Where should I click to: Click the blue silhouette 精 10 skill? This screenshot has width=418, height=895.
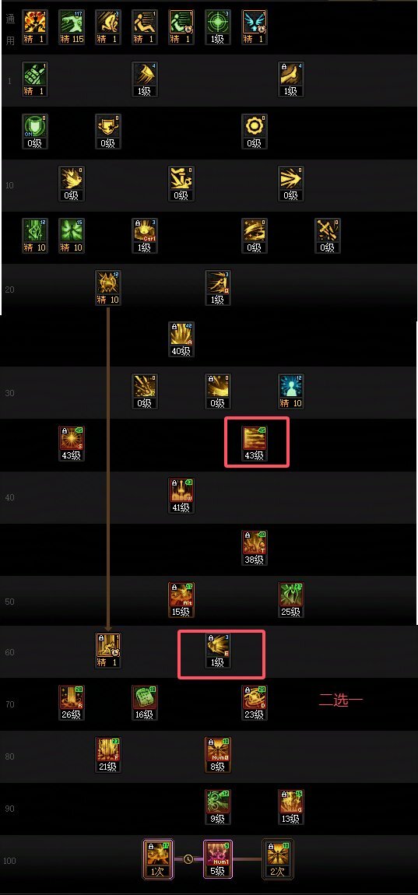tap(290, 391)
